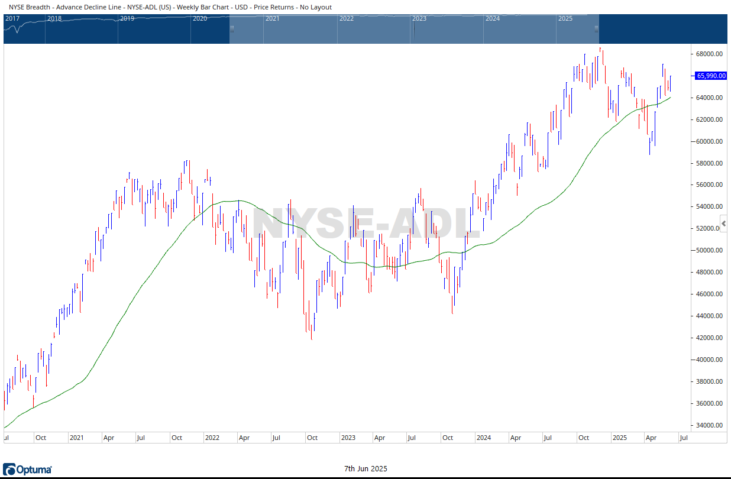Screen dimensions: 731x479
Task: Click the 2021 label on date axis
Action: point(76,438)
